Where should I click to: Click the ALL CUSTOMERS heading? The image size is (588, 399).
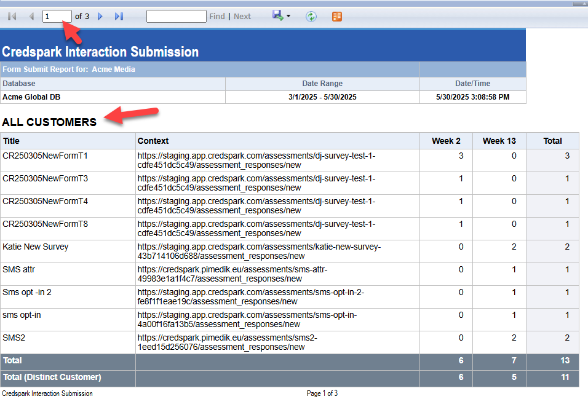[x=49, y=122]
